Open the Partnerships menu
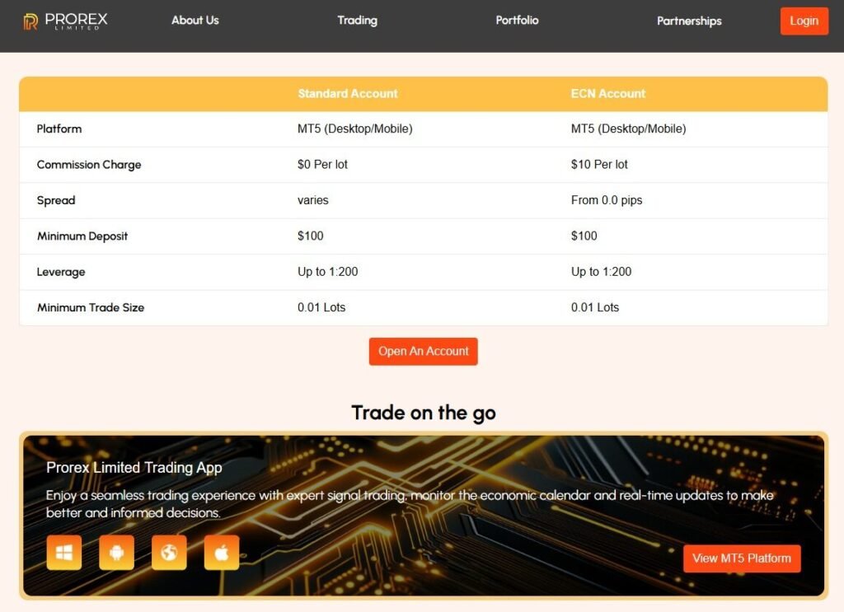This screenshot has height=612, width=844. click(x=689, y=21)
